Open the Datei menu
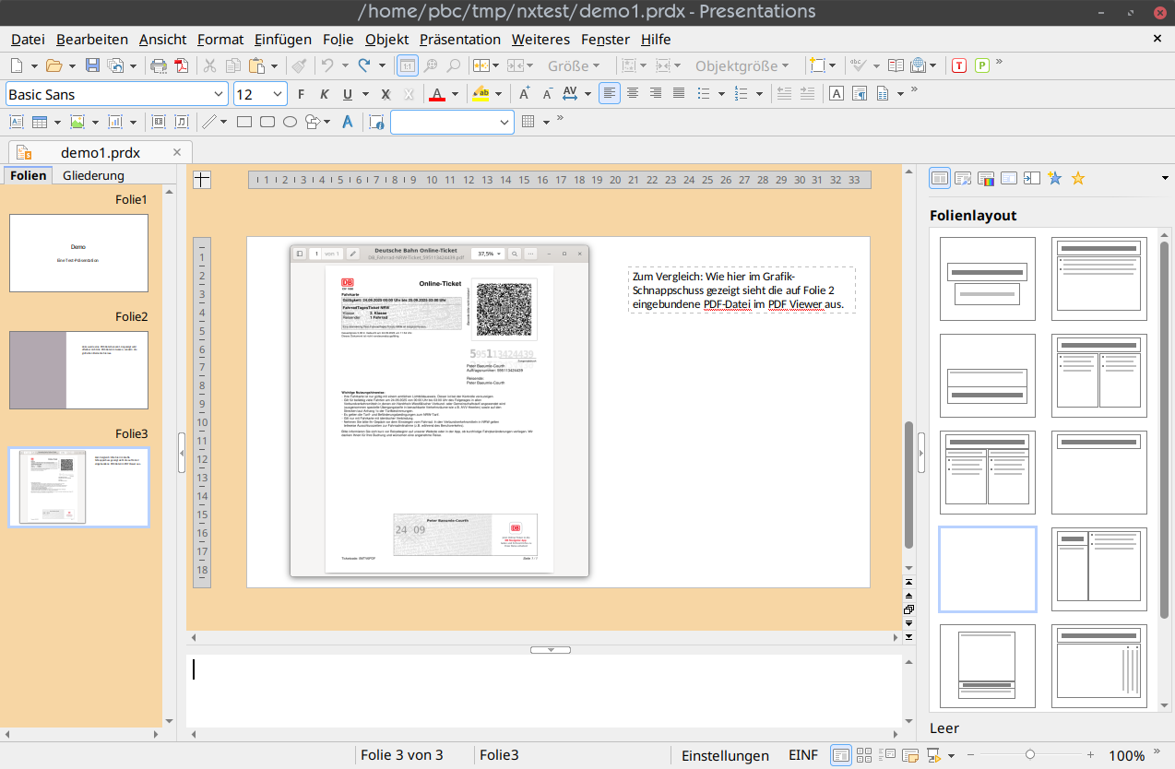Image resolution: width=1175 pixels, height=769 pixels. point(28,40)
